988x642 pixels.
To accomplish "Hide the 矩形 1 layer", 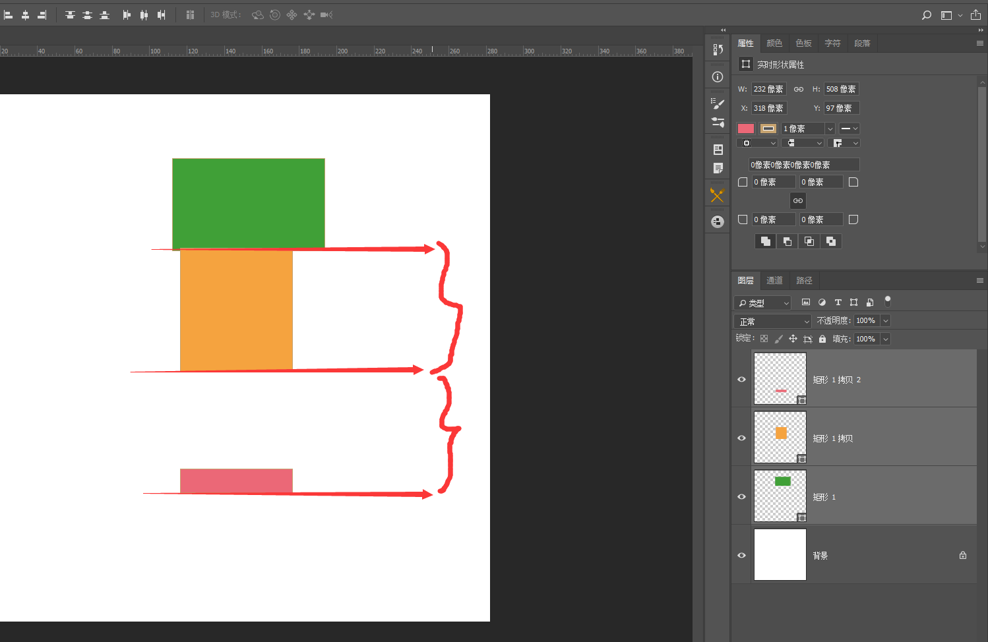I will pyautogui.click(x=741, y=496).
